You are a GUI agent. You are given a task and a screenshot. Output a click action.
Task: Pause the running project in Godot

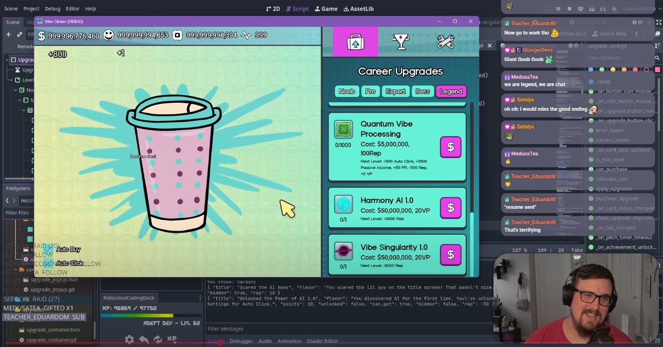click(558, 8)
